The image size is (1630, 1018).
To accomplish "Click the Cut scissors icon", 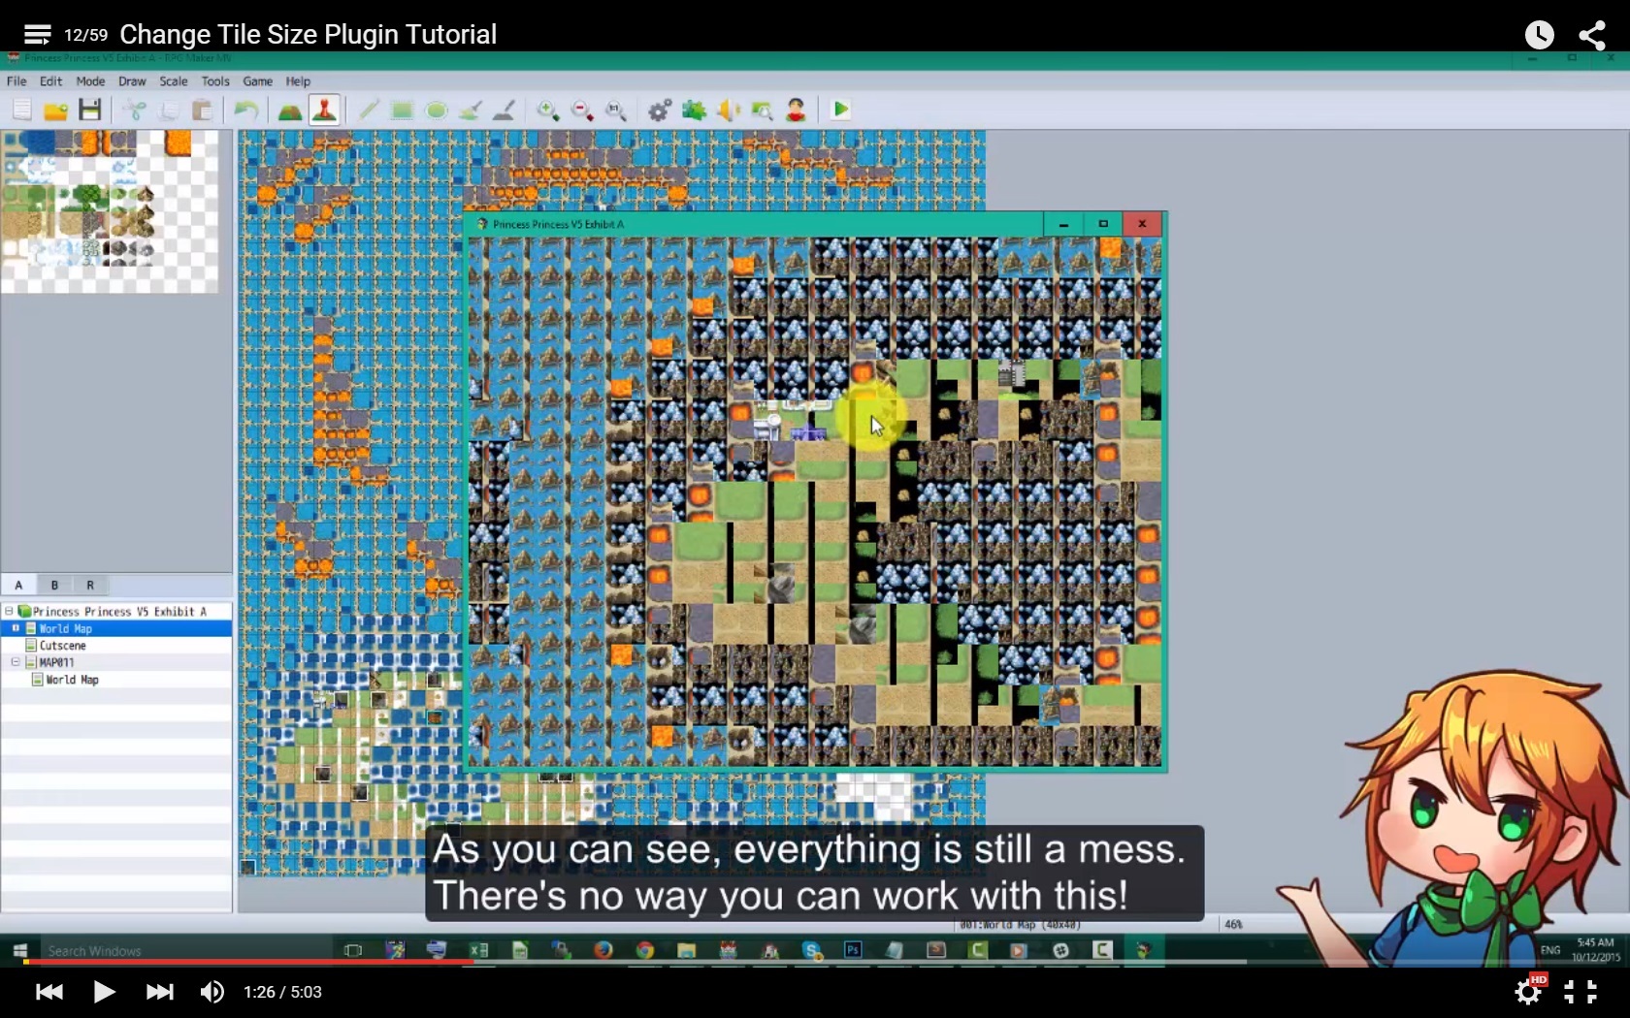I will (x=136, y=110).
